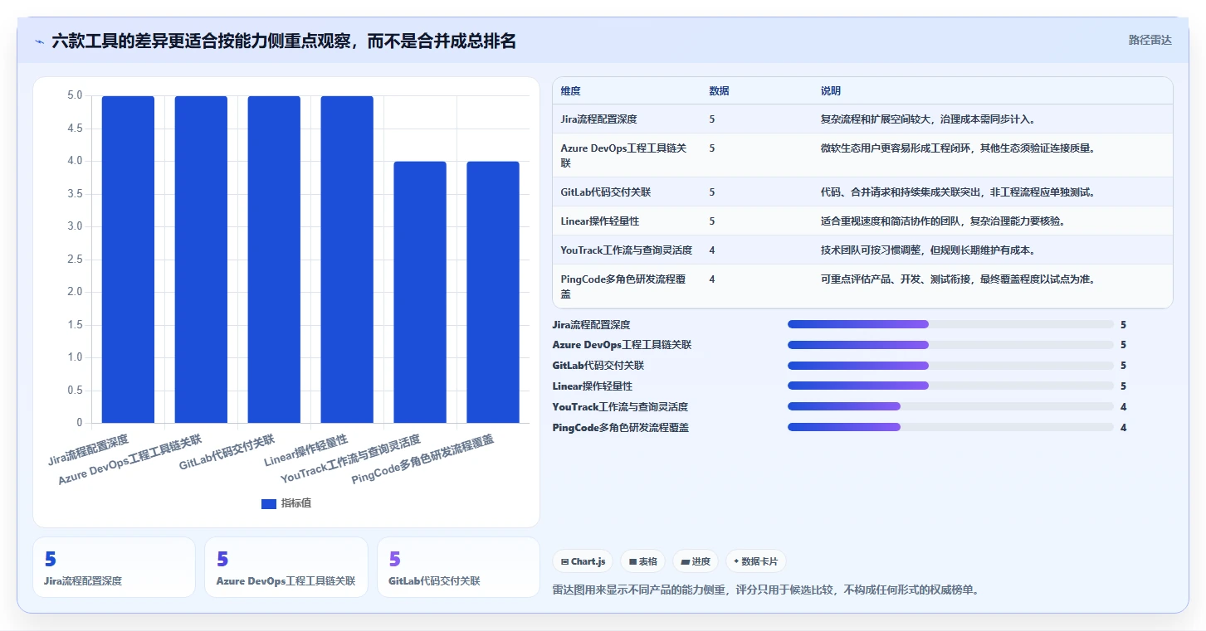Click the Jira流程配置深度 bar in chart
Image resolution: width=1206 pixels, height=631 pixels.
pos(128,260)
